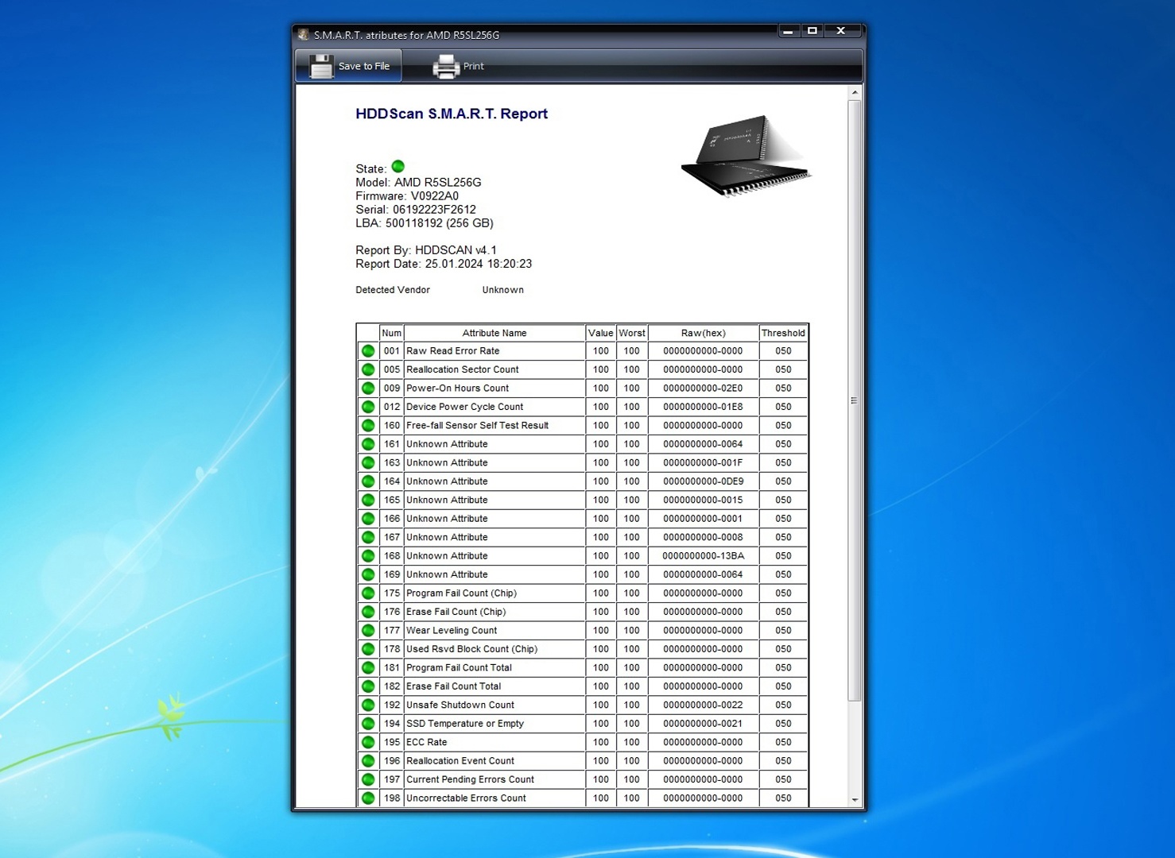The image size is (1175, 858).
Task: Click Wear Leveling Count attribute name
Action: pyautogui.click(x=452, y=631)
